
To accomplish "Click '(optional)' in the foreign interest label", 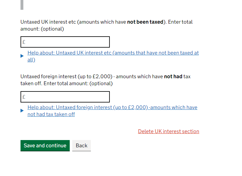I will tap(101, 84).
